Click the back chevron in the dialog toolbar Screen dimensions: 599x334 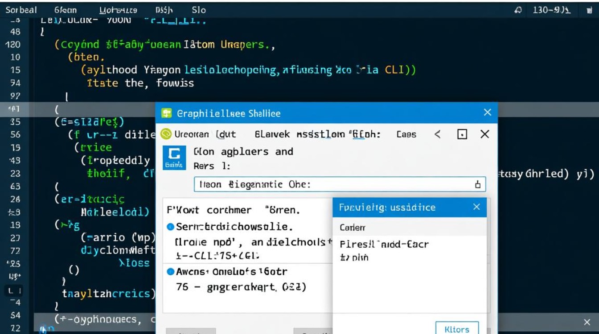point(438,134)
